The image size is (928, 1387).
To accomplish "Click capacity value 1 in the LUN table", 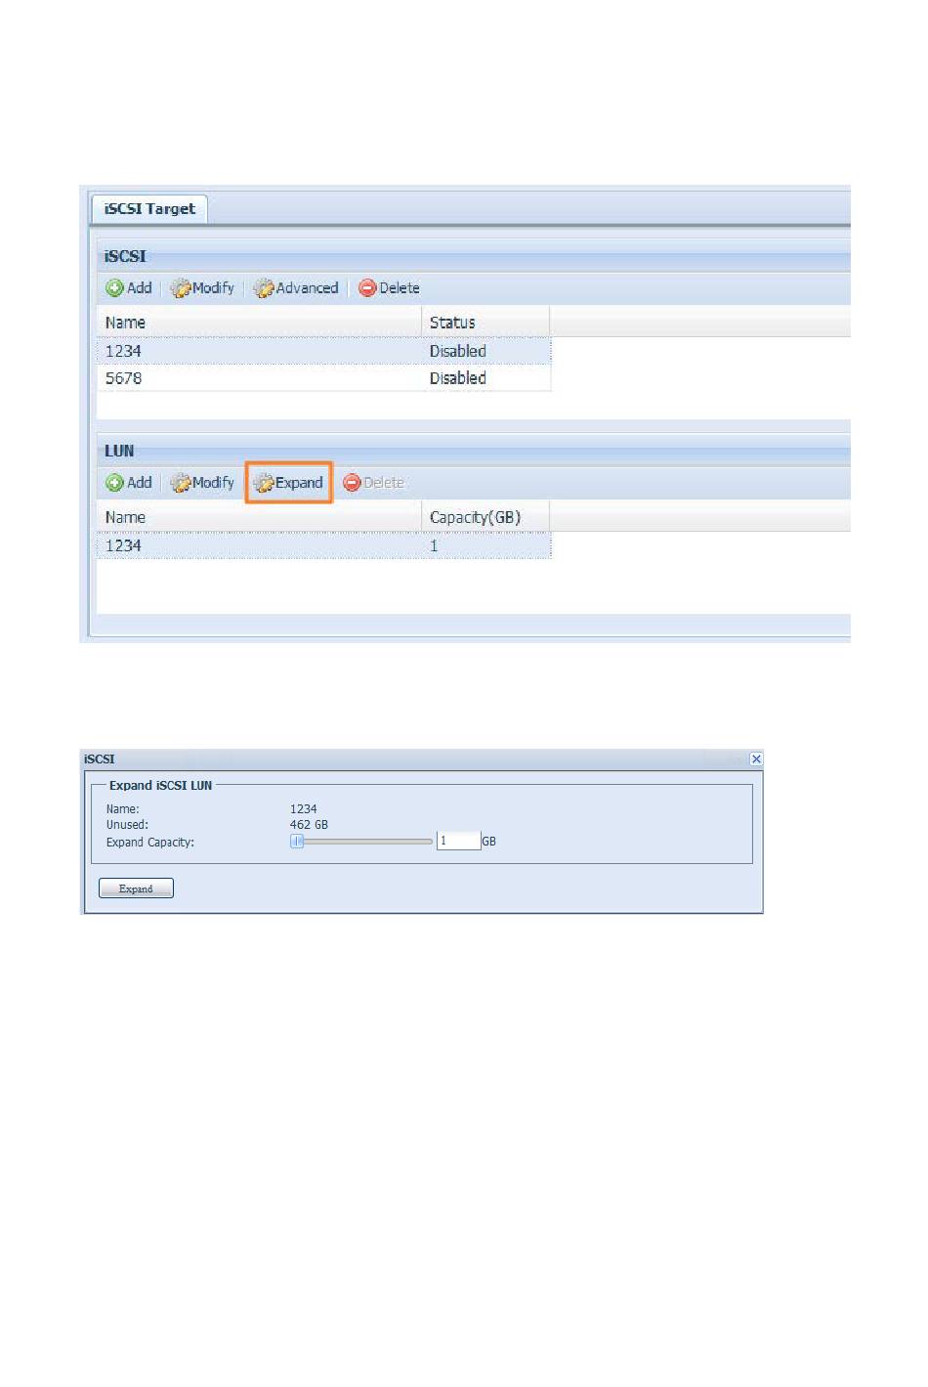I will tap(434, 545).
